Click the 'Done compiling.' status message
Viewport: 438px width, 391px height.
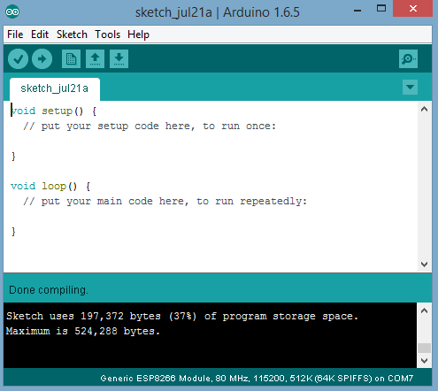(x=49, y=290)
